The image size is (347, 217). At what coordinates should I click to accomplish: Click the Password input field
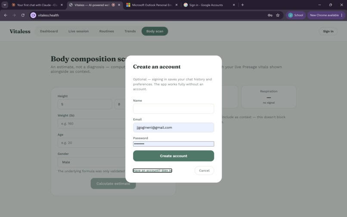pos(173,144)
